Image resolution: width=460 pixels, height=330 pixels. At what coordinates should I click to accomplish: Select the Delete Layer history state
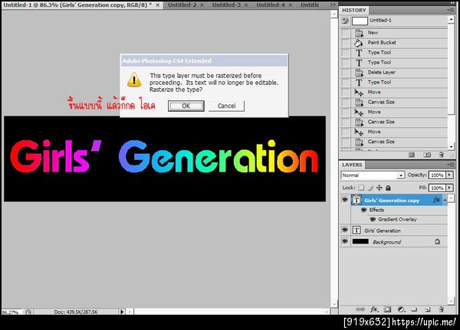point(399,73)
